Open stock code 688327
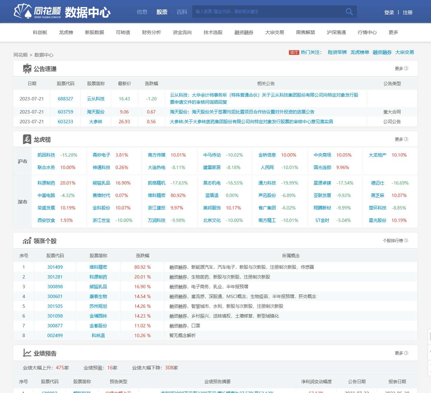 point(65,99)
